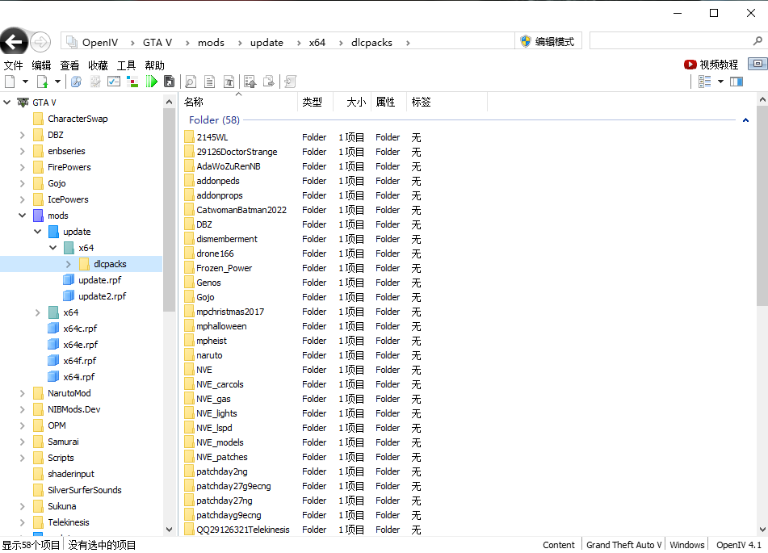Click the text document toolbar icon
The height and width of the screenshot is (553, 768).
[x=210, y=82]
